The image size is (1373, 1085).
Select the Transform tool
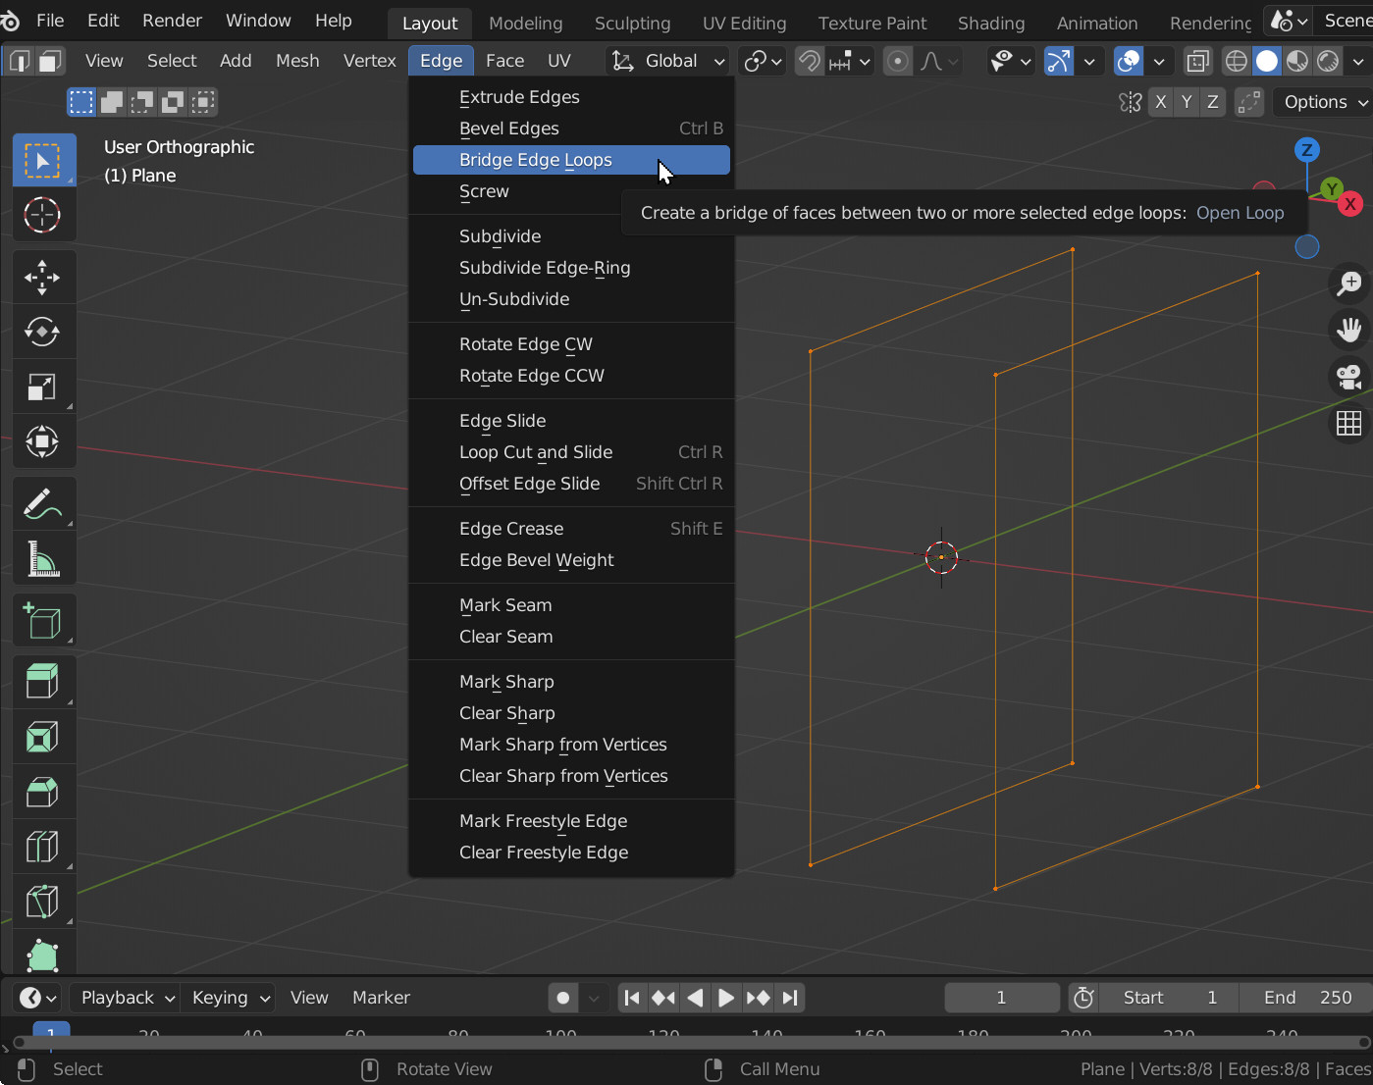point(43,442)
